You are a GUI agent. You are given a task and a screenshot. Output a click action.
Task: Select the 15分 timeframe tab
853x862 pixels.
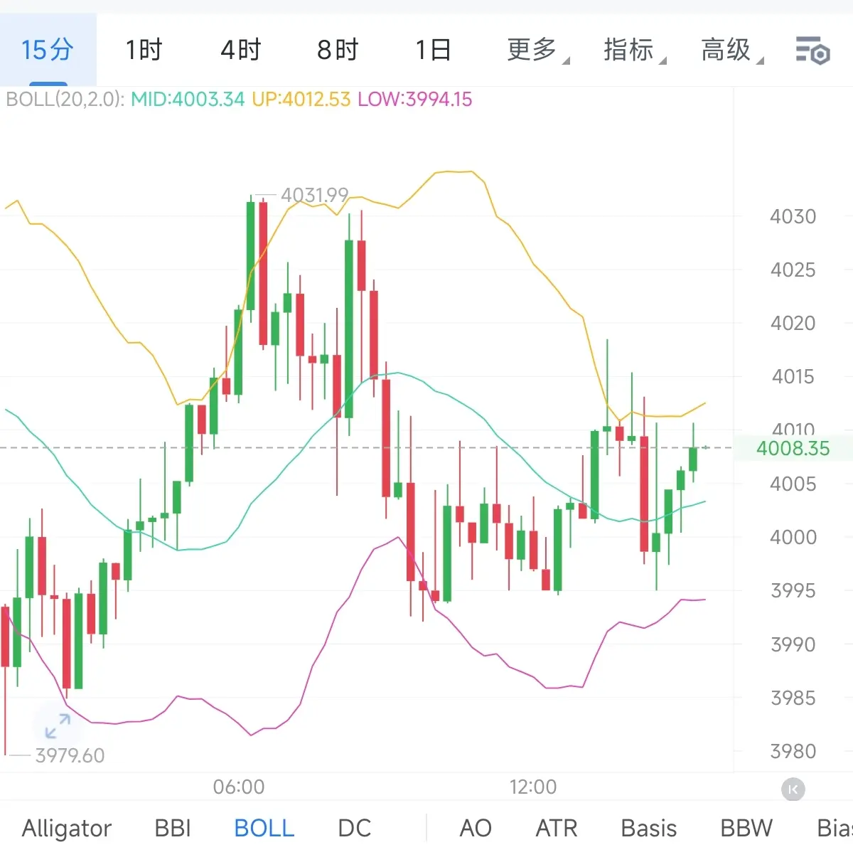[48, 50]
